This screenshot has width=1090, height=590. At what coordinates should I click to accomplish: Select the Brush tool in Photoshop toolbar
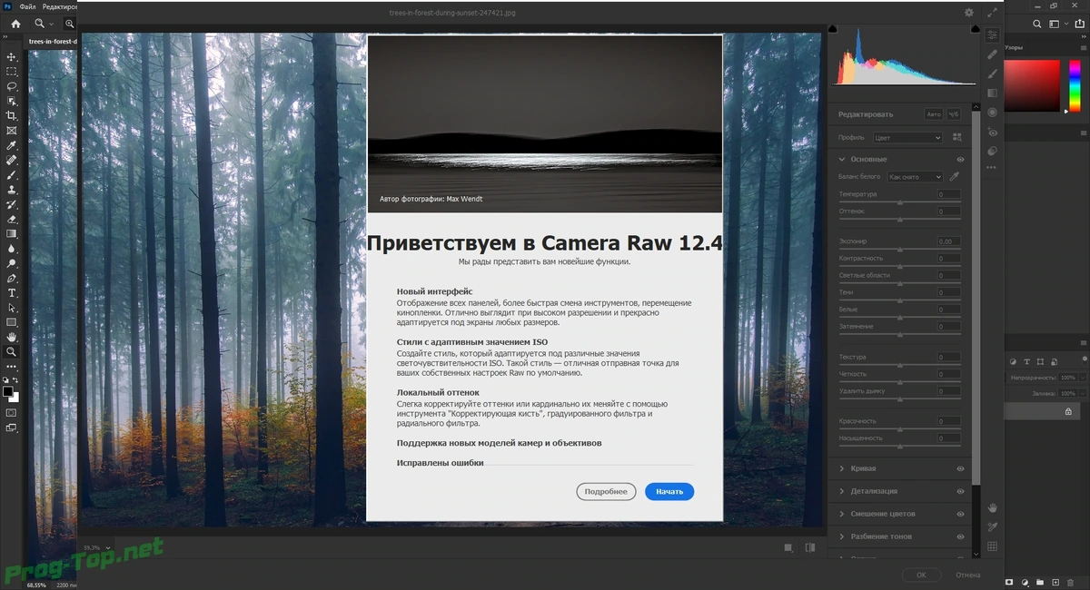pos(12,174)
